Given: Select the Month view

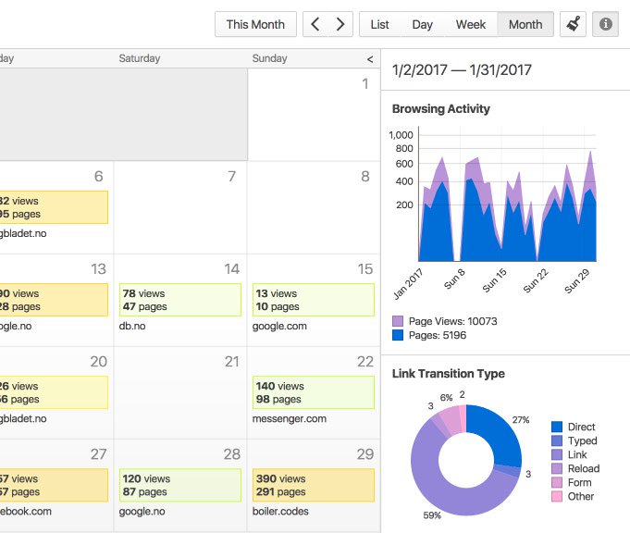Looking at the screenshot, I should pyautogui.click(x=525, y=24).
